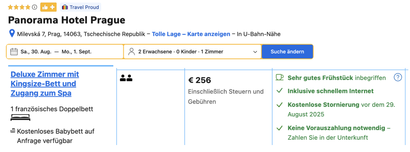Screen dimensions: 410x152
Task: Click the Suche ändern button
Action: [287, 51]
